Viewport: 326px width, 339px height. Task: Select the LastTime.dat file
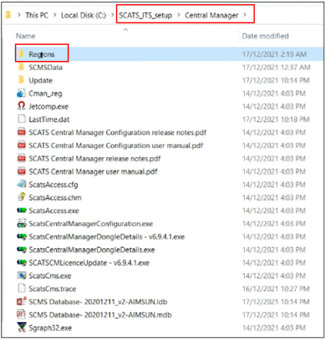point(49,119)
